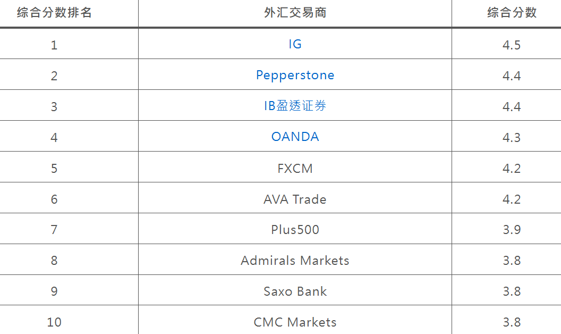Click rank number 5 cell
The height and width of the screenshot is (334, 561).
(x=54, y=169)
